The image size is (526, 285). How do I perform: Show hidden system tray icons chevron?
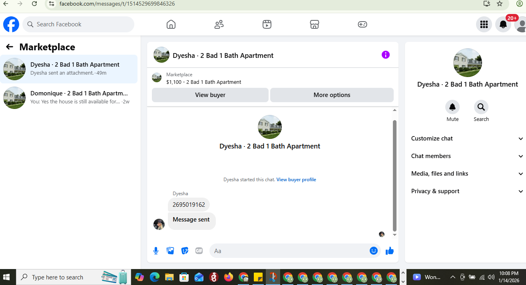tap(452, 277)
